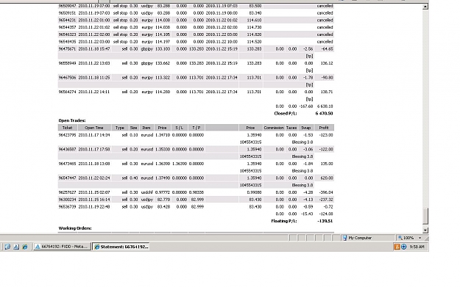
Task: Click cancelled order ticket 96544231
Action: pos(68,21)
